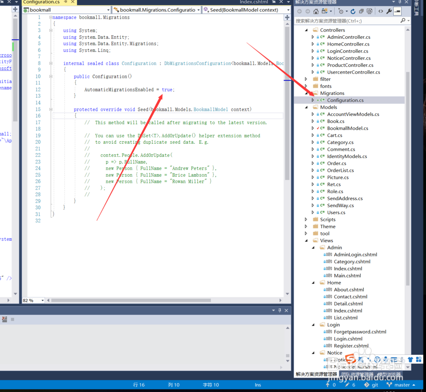The height and width of the screenshot is (392, 426).
Task: Click the split icon on the left pane
Action: click(x=15, y=9)
